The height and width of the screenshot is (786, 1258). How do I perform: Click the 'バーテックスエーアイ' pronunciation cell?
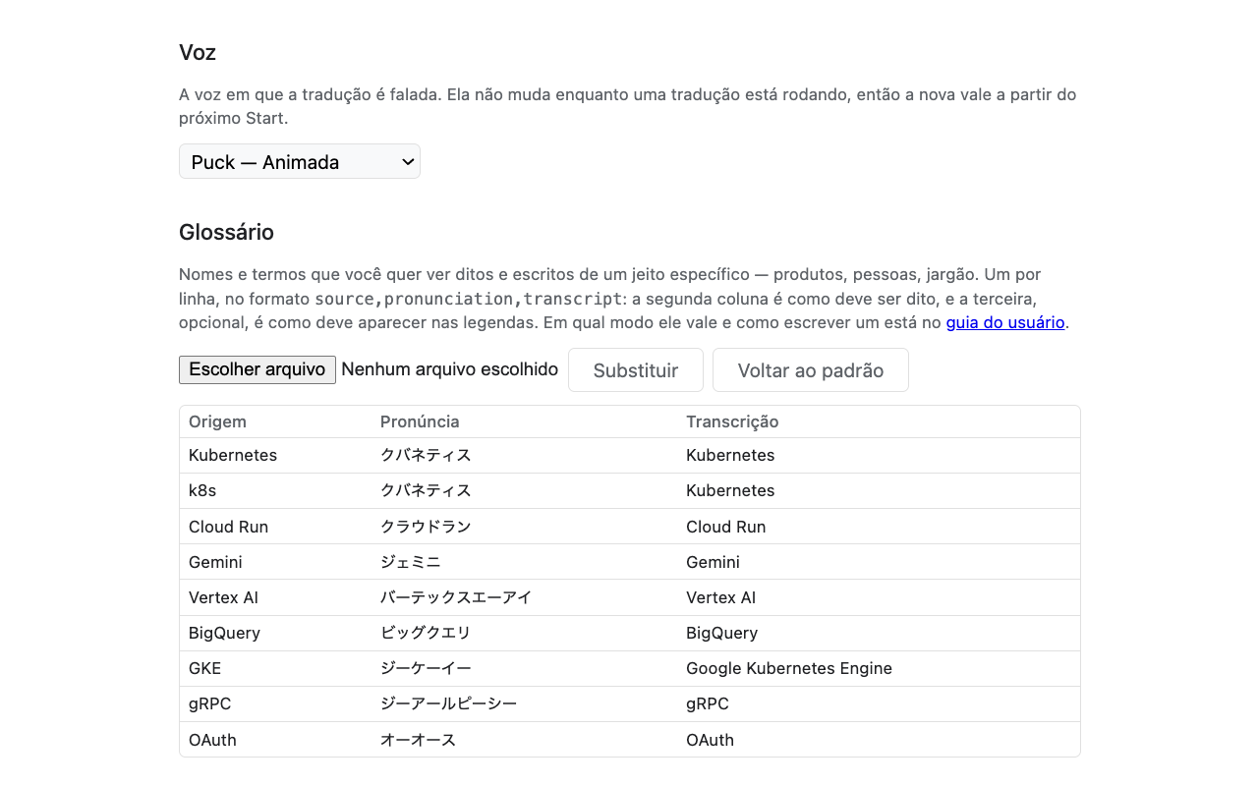[x=456, y=597]
